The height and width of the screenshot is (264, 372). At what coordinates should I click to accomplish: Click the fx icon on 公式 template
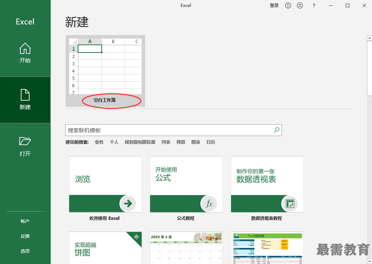209,203
